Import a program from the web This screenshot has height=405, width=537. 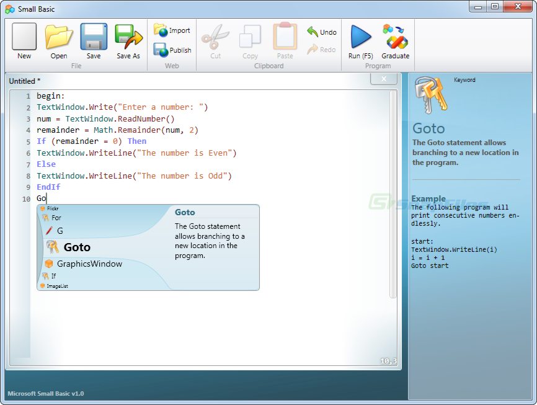(x=172, y=30)
